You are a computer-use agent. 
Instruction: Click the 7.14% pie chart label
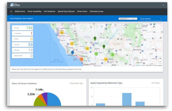click(x=39, y=90)
